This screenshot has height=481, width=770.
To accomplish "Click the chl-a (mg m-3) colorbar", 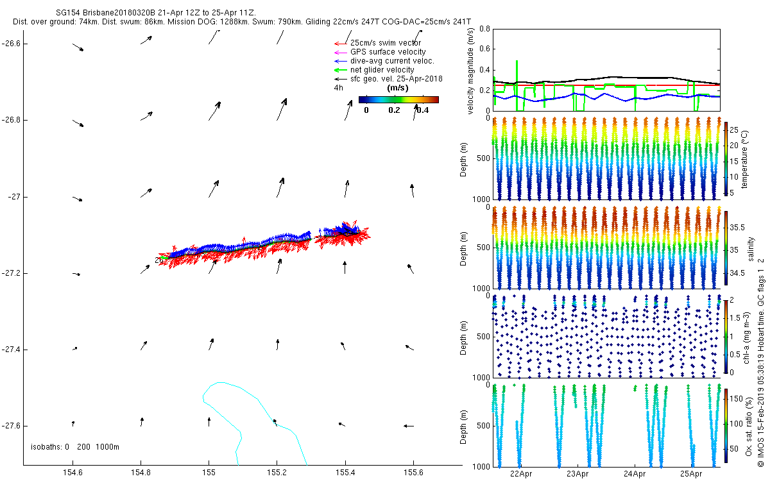I will click(x=726, y=336).
